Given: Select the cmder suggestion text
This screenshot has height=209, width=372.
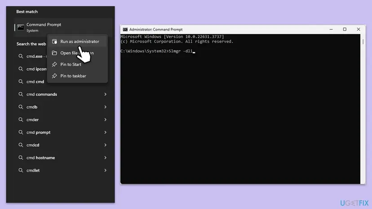Looking at the screenshot, I should (32, 120).
